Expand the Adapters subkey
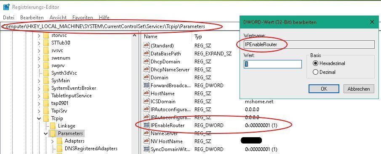Screen dimensions: 381x154 coord(53,141)
